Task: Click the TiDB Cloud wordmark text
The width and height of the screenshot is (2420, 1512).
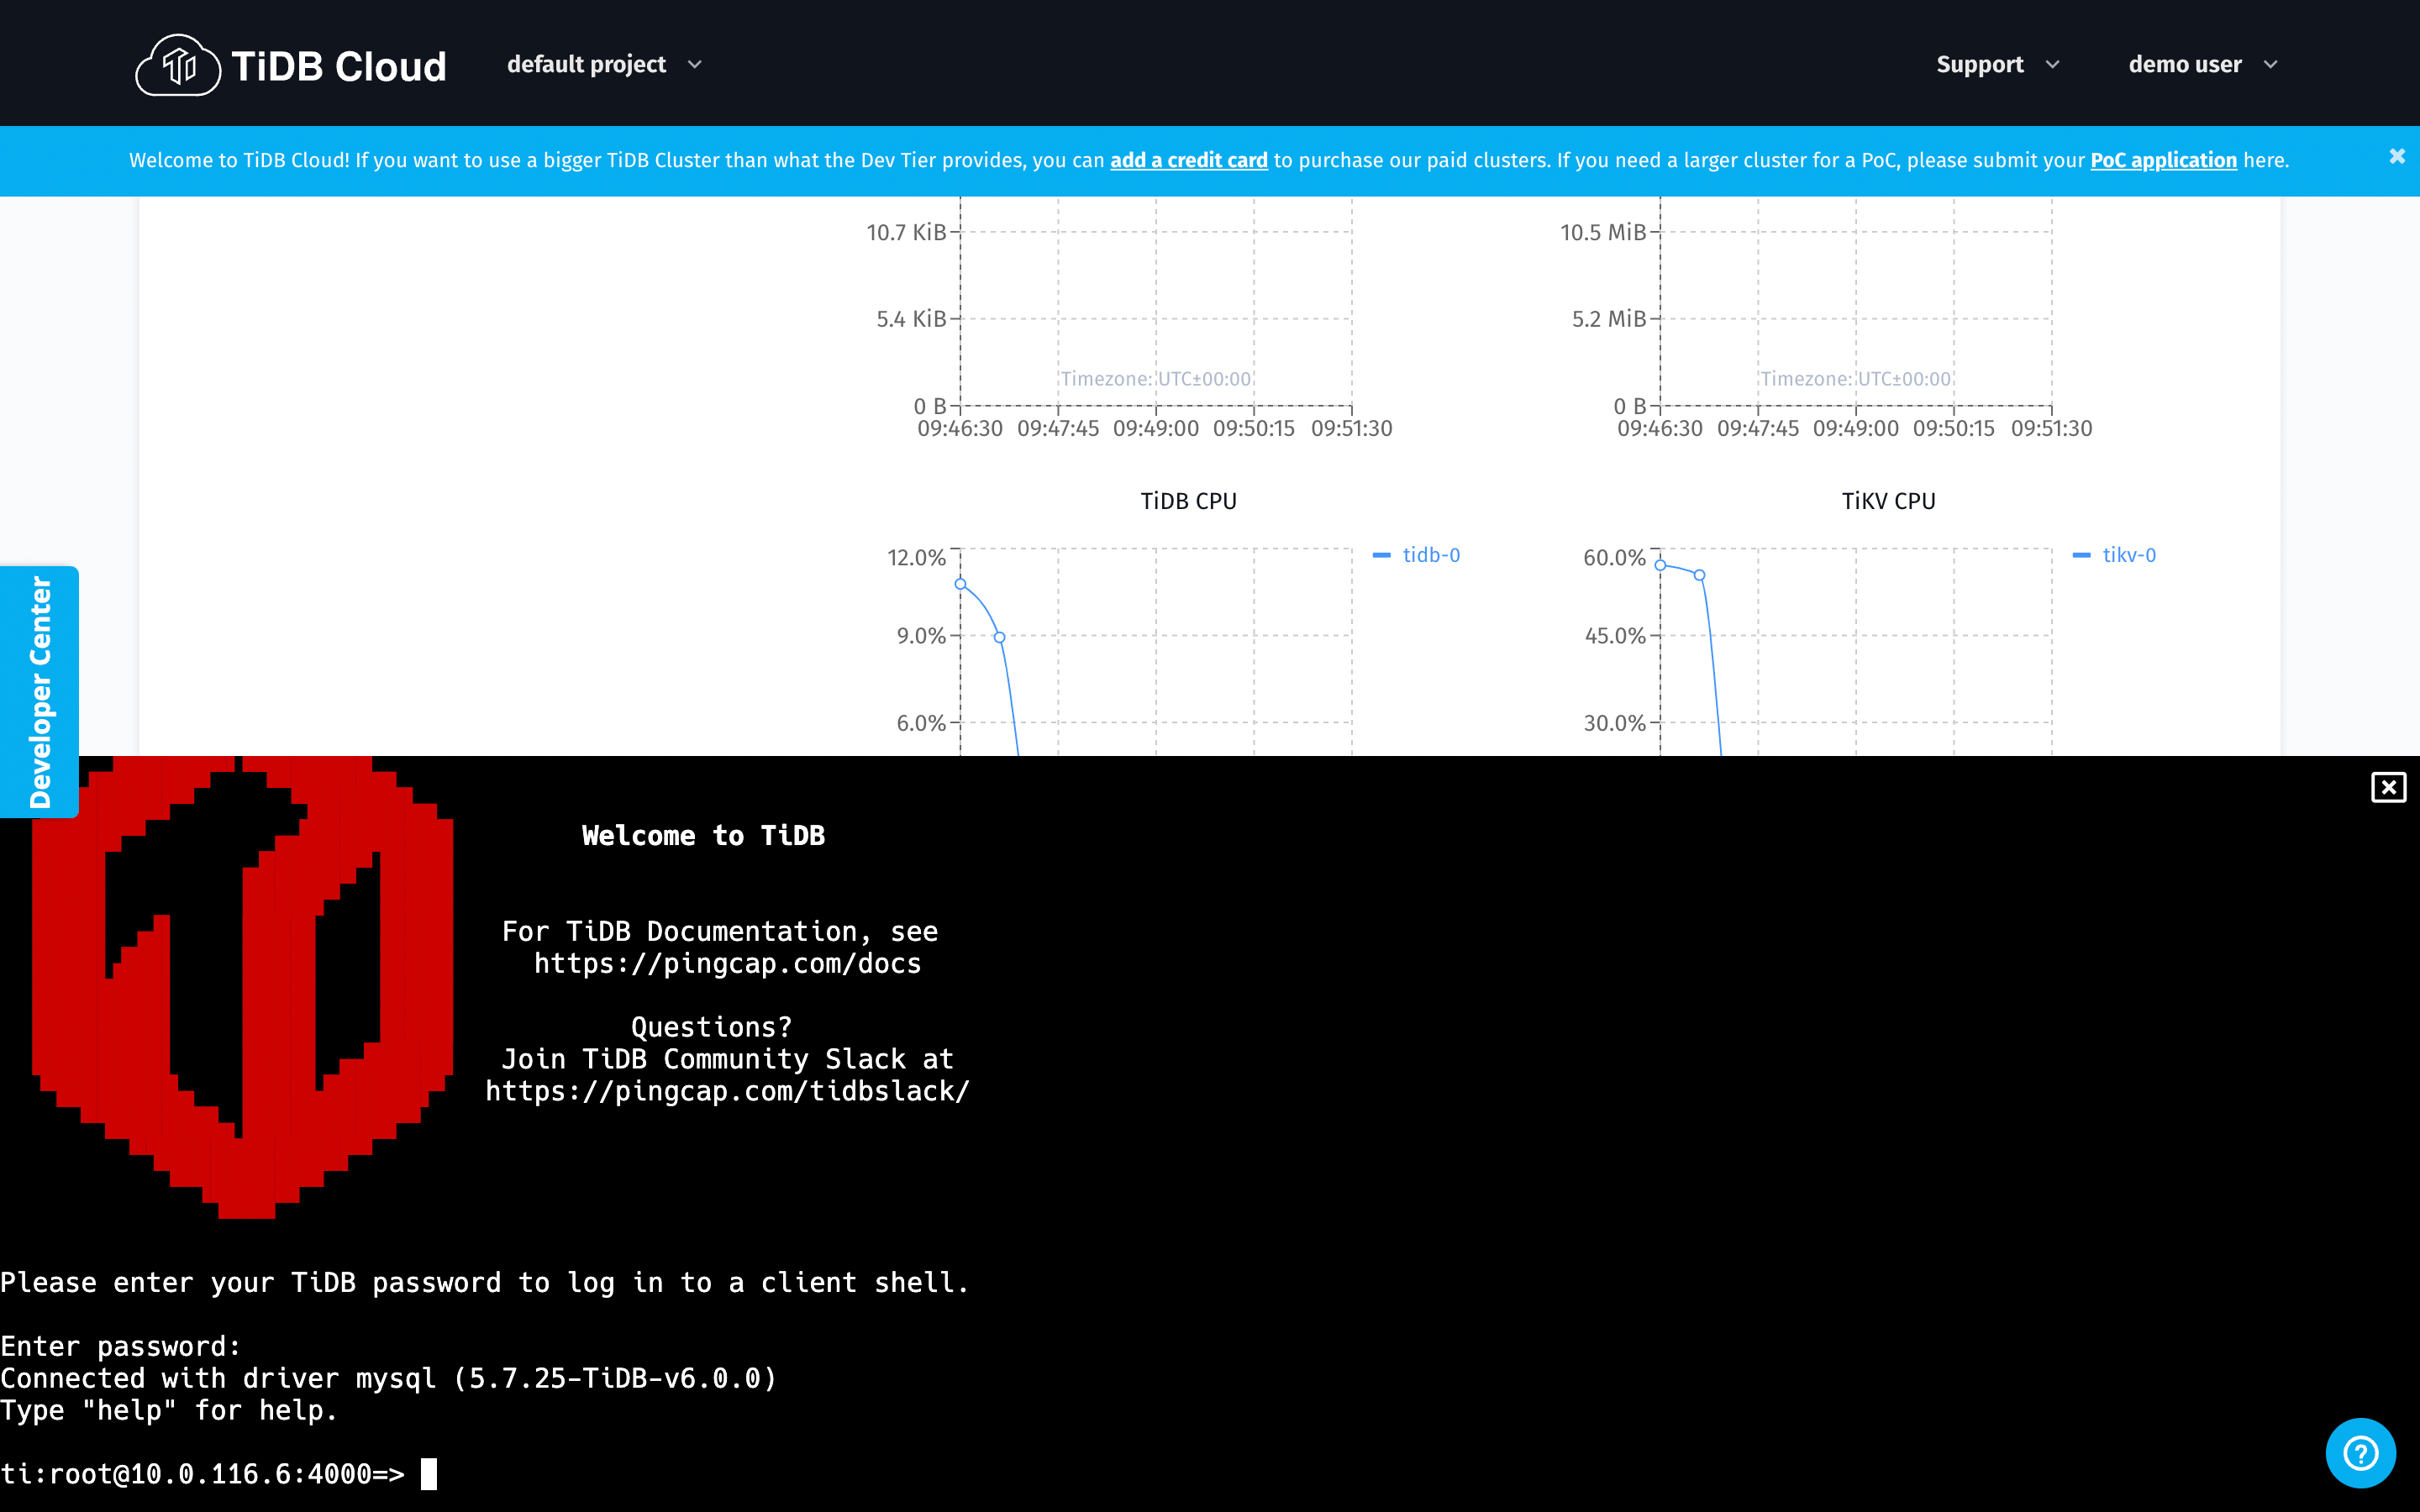Action: coord(339,66)
